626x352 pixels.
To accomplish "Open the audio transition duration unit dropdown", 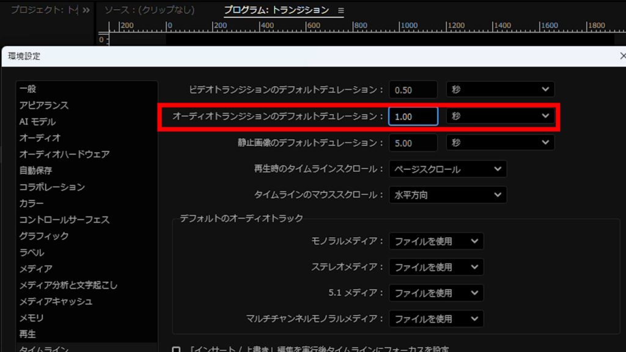I will (500, 116).
